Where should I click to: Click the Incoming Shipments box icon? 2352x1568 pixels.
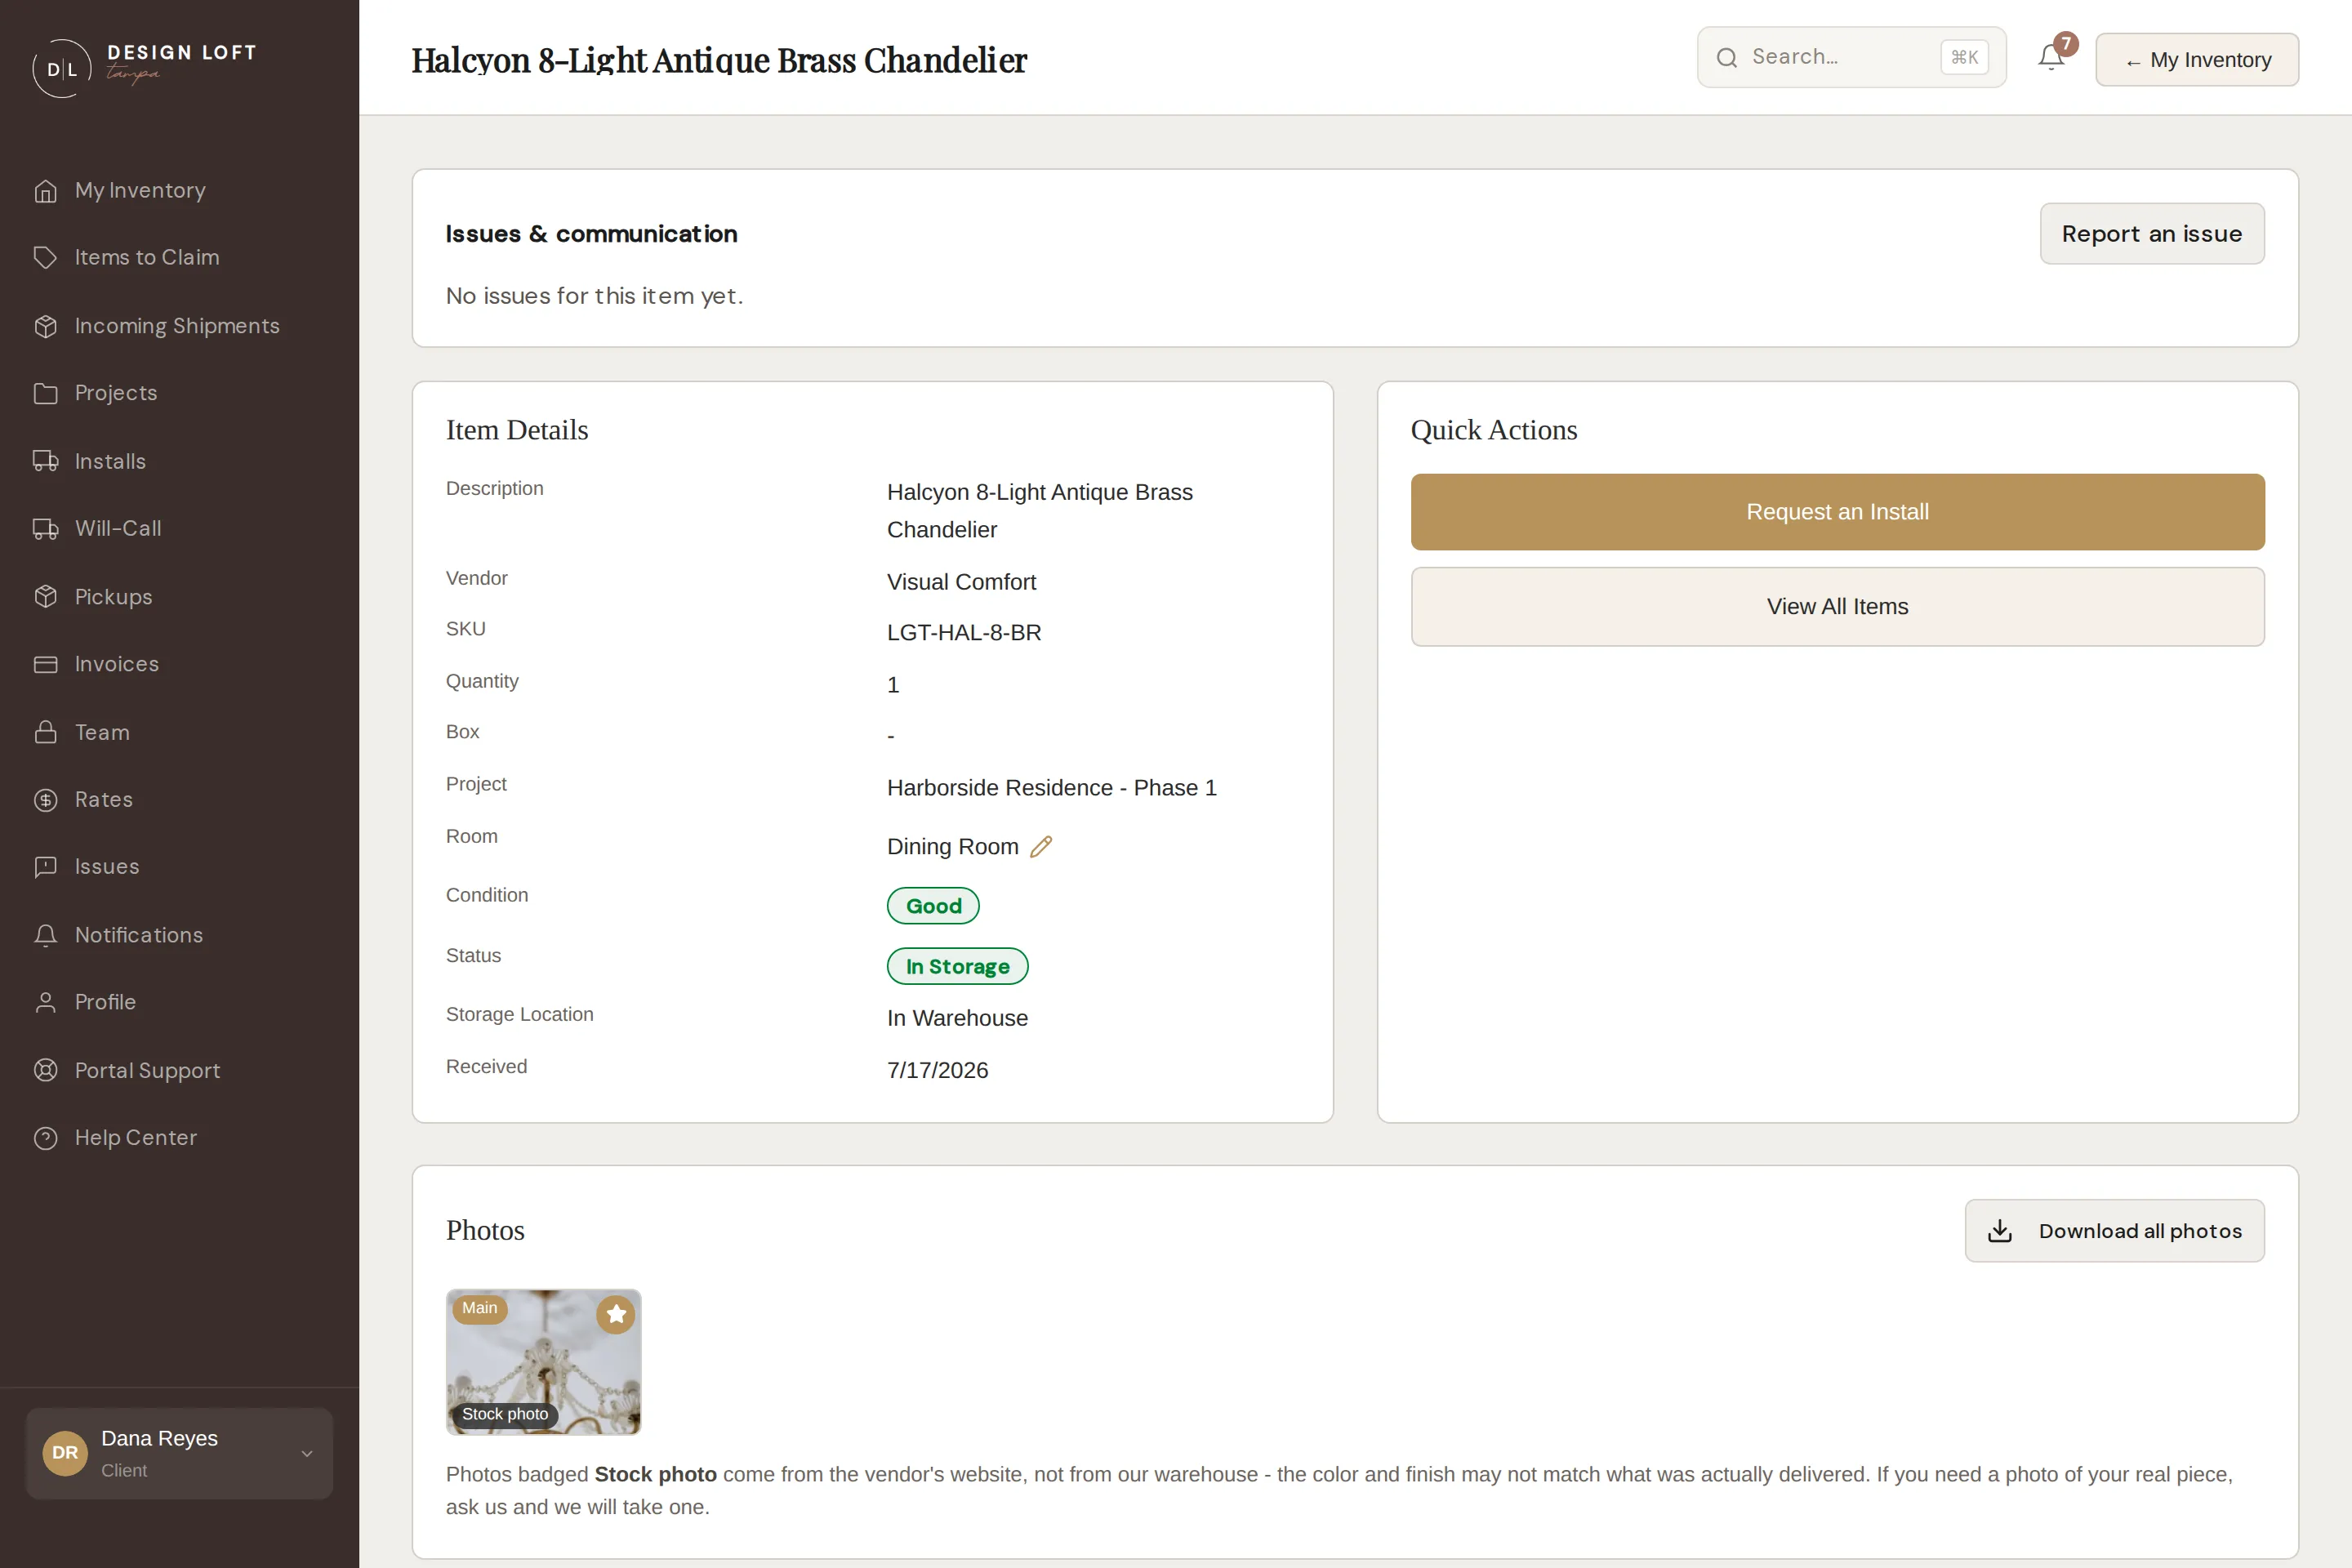pos(46,326)
